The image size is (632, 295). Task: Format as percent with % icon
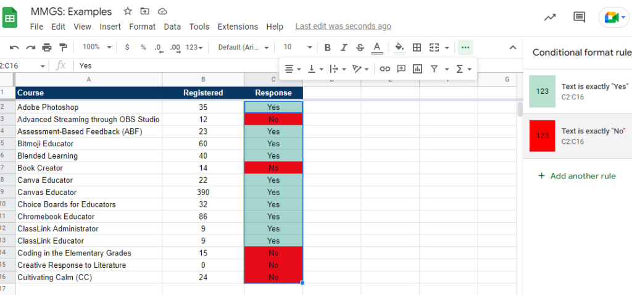pyautogui.click(x=143, y=47)
